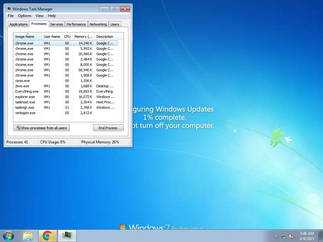The image size is (323, 242).
Task: Open the clock showing 5:46 AM
Action: [x=307, y=236]
